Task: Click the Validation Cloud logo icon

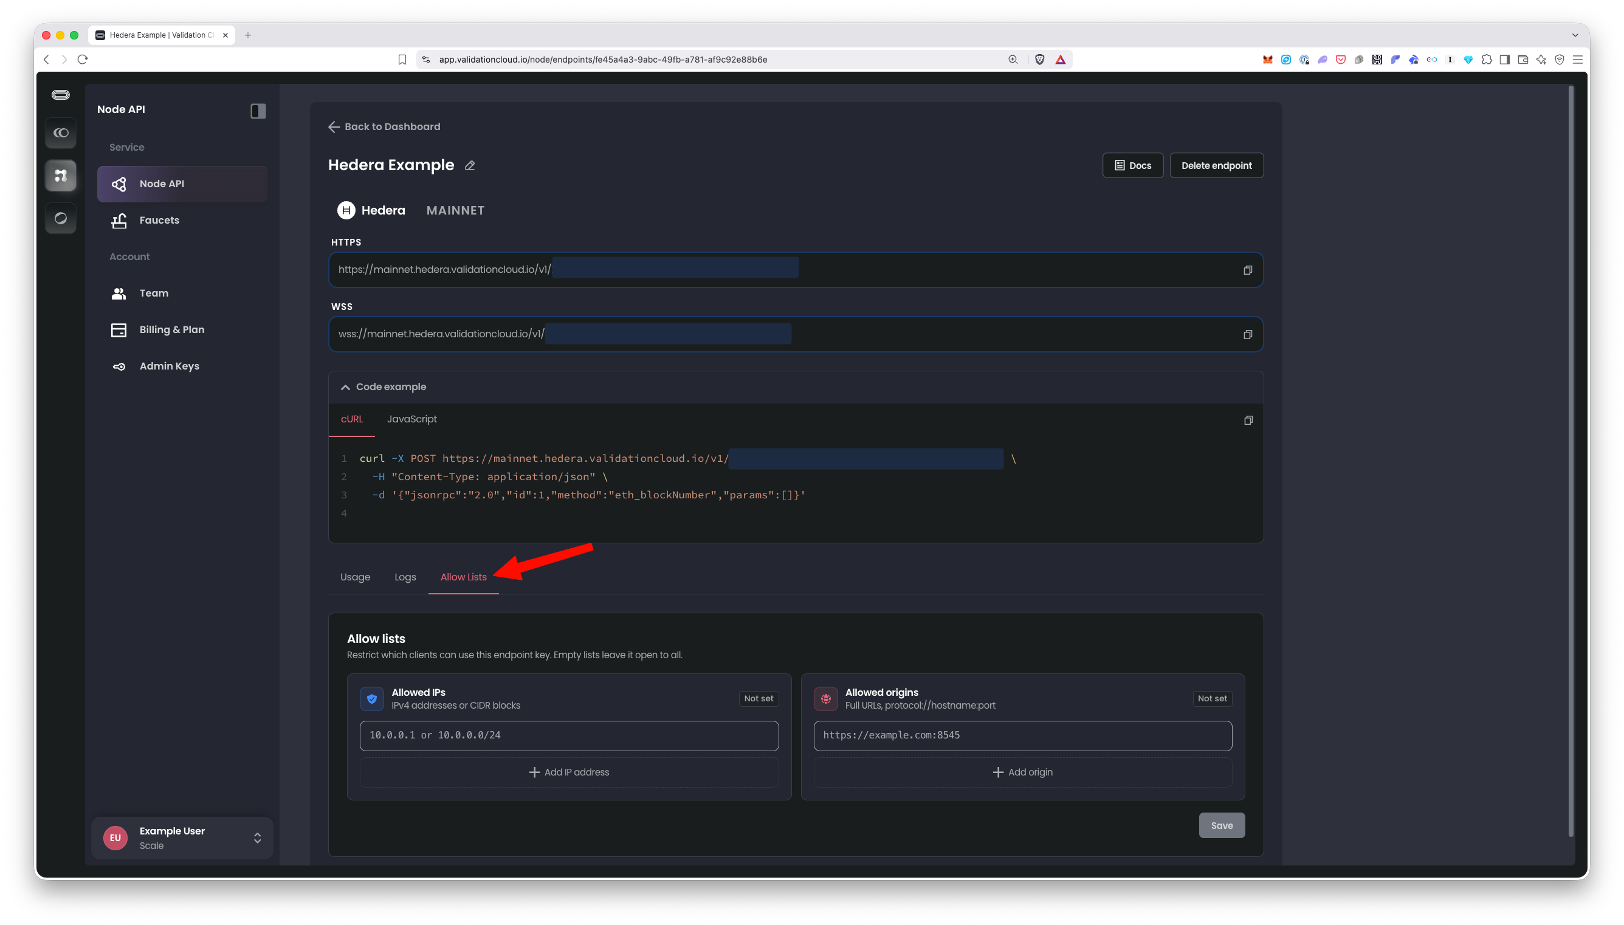Action: tap(60, 95)
